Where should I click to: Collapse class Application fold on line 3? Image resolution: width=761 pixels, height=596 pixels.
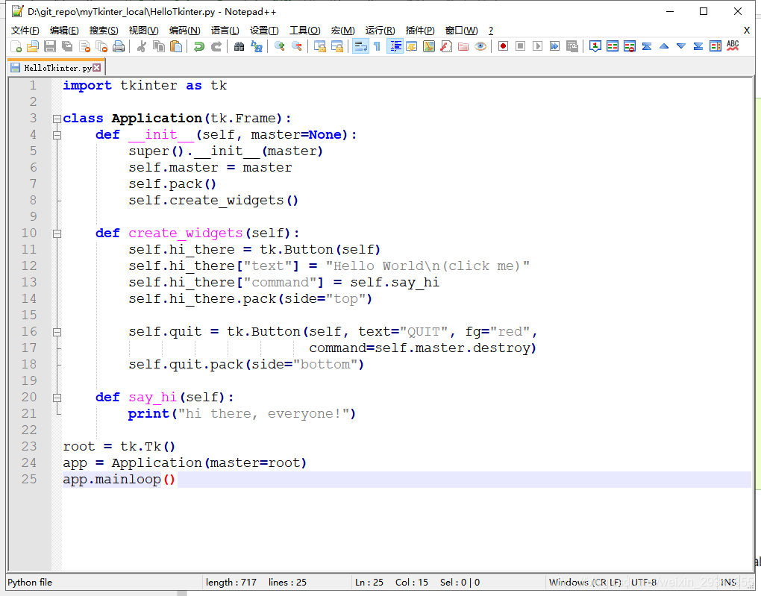57,119
